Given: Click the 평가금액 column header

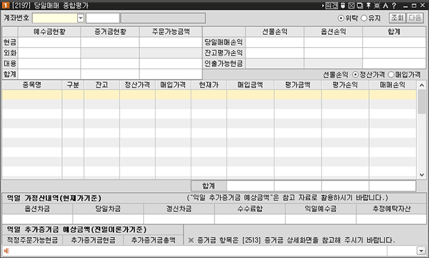Looking at the screenshot, I should [298, 85].
